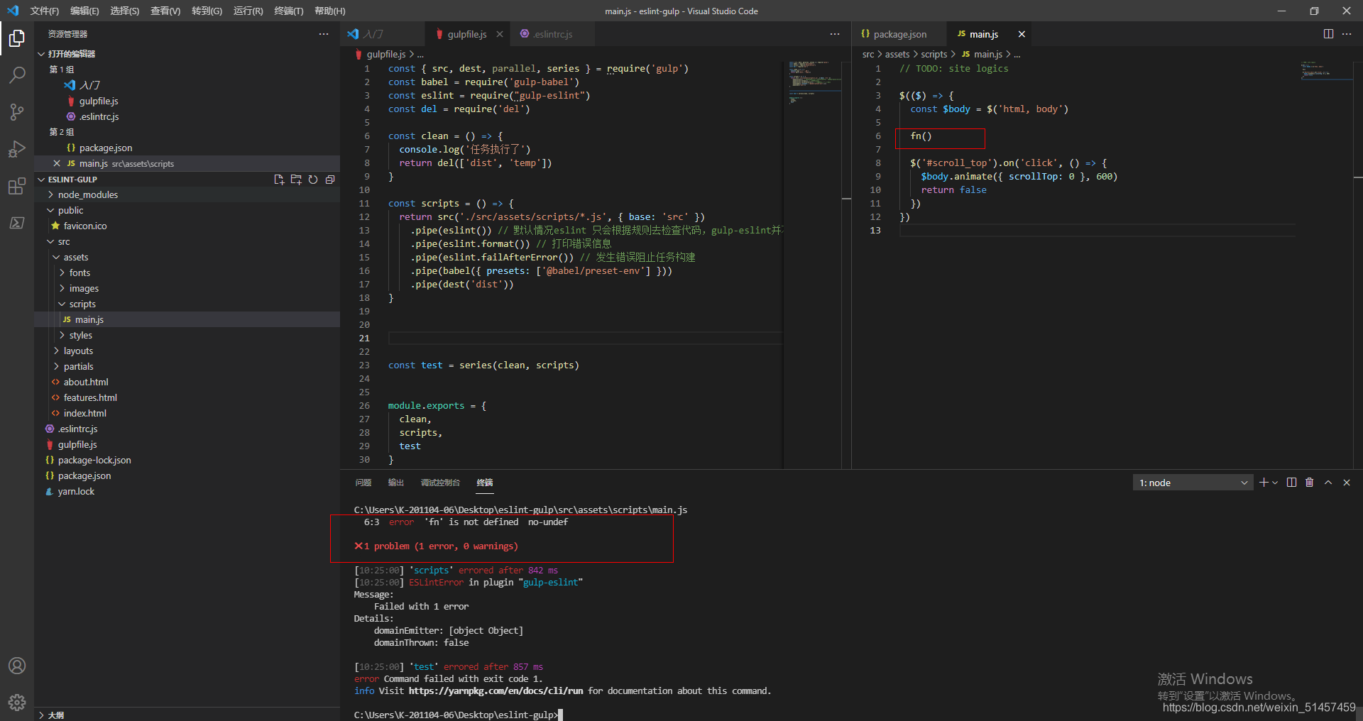1363x721 pixels.
Task: Open the 查看(V) menu
Action: [x=165, y=11]
